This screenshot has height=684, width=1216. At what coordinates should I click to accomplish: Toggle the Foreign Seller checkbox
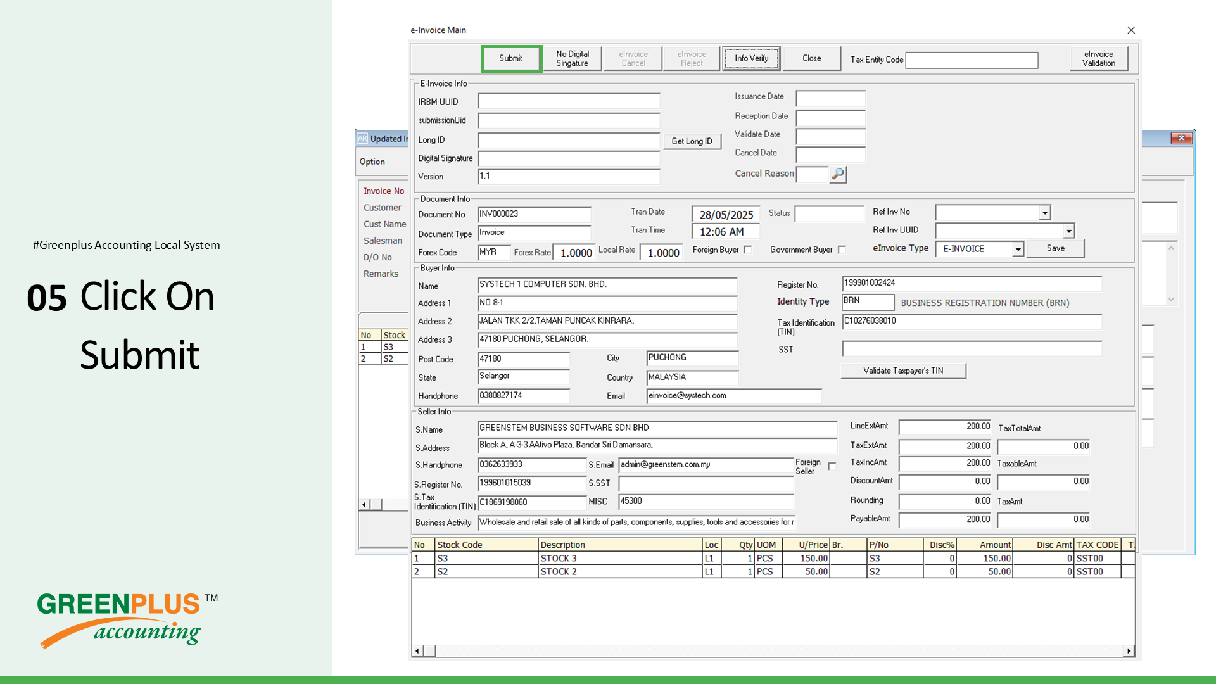832,466
